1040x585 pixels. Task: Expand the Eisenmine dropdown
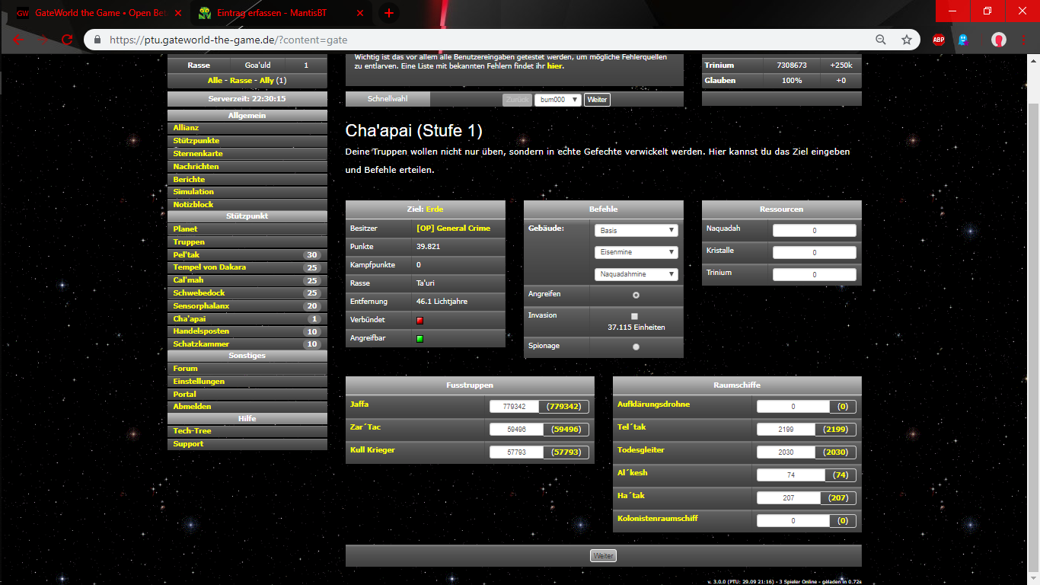[636, 252]
